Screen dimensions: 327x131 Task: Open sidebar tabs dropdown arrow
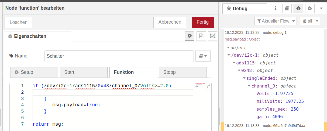click(x=321, y=8)
